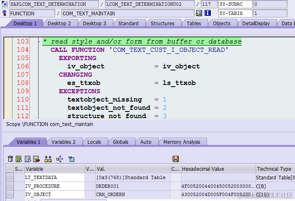
Task: Click row selector button for IV_OBJECT
Action: point(10,194)
